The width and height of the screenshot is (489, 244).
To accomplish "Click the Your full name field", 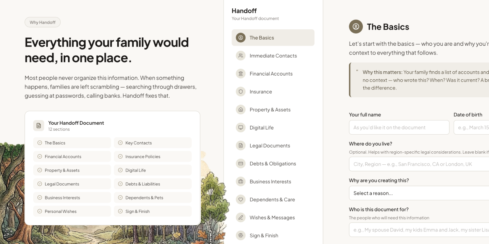I will 399,127.
